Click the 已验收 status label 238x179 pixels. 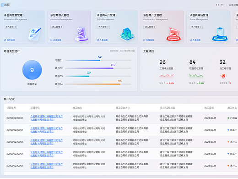(x=233, y=118)
